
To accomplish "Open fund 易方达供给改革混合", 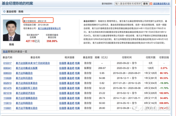I will pos(27,83).
